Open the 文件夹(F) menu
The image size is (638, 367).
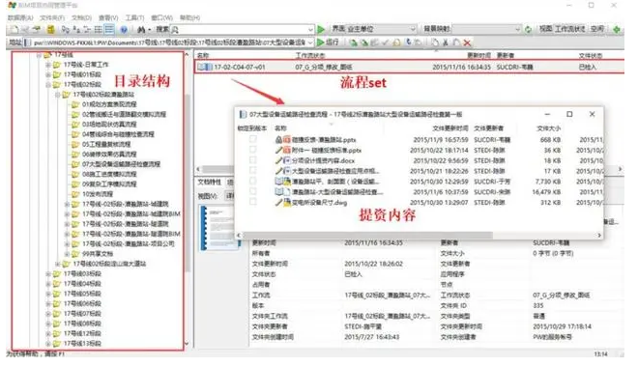tap(52, 18)
